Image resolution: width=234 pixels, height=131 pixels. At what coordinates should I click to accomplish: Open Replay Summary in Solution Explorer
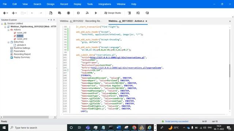pyautogui.click(x=22, y=57)
